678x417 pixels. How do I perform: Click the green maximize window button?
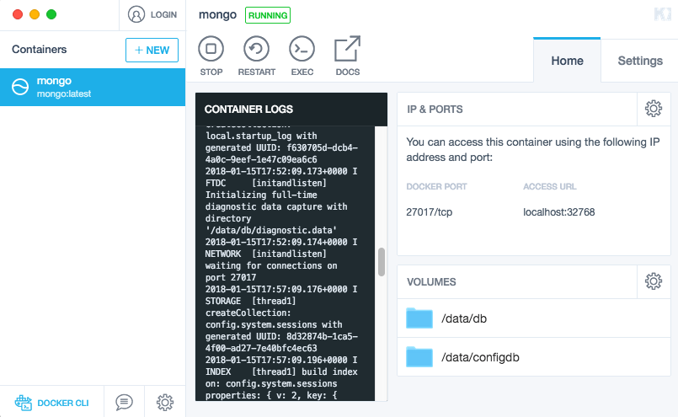51,14
